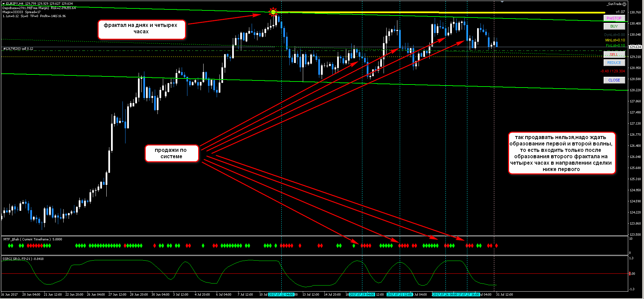The width and height of the screenshot is (644, 299).
Task: Click the 6 Jul 04:00 time label
Action: [x=224, y=294]
